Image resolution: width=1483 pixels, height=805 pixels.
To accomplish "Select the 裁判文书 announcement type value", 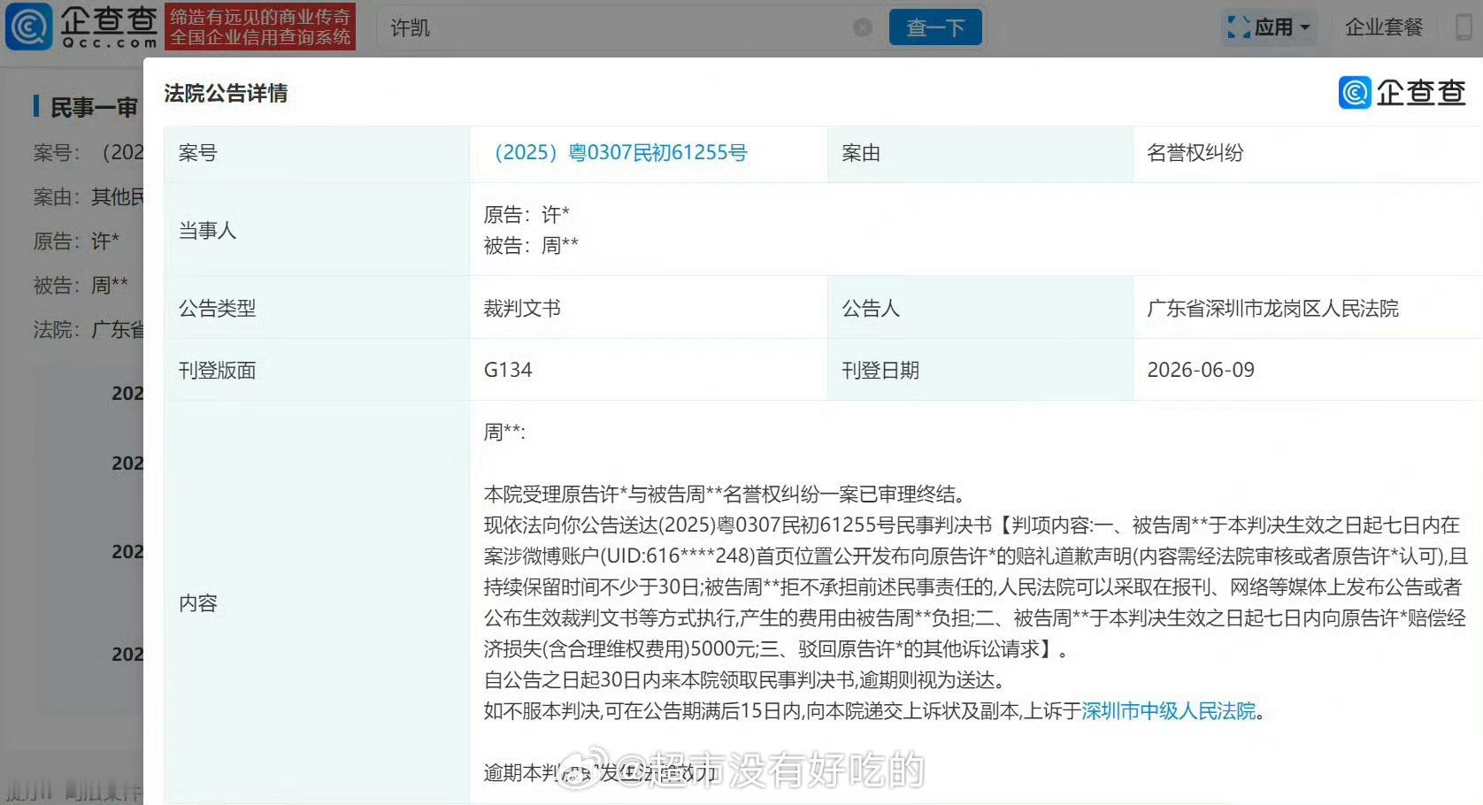I will tap(522, 308).
